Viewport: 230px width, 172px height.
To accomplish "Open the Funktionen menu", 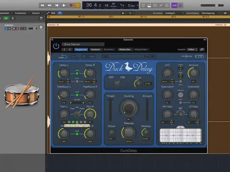I will 22,13.
